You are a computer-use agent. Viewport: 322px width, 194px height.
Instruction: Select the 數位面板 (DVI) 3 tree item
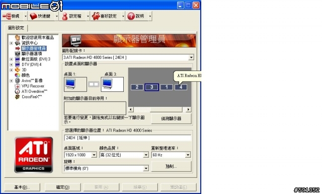click(36, 59)
